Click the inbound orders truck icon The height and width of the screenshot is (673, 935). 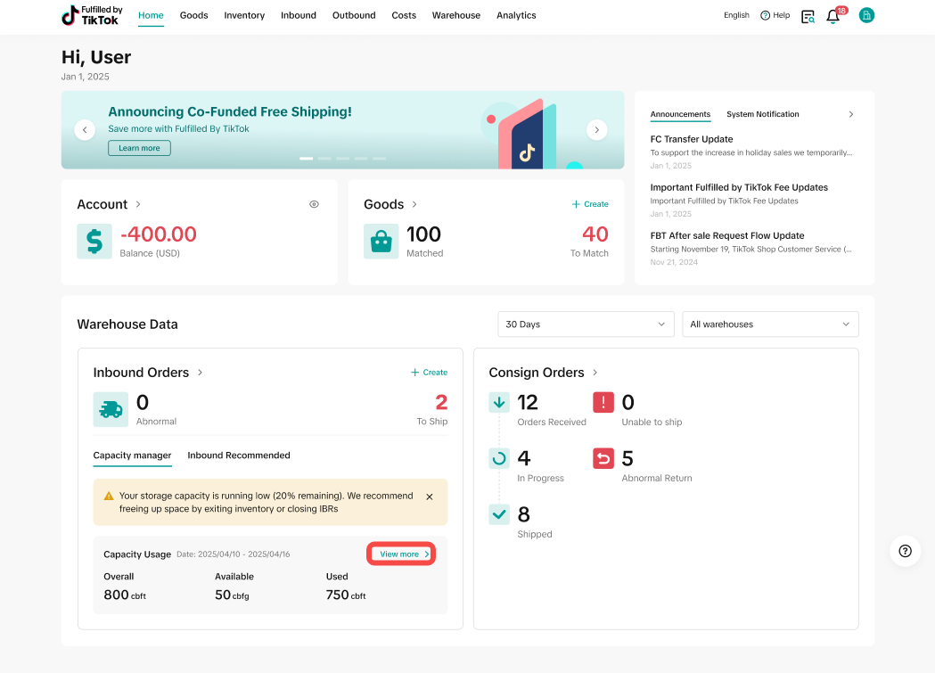111,409
